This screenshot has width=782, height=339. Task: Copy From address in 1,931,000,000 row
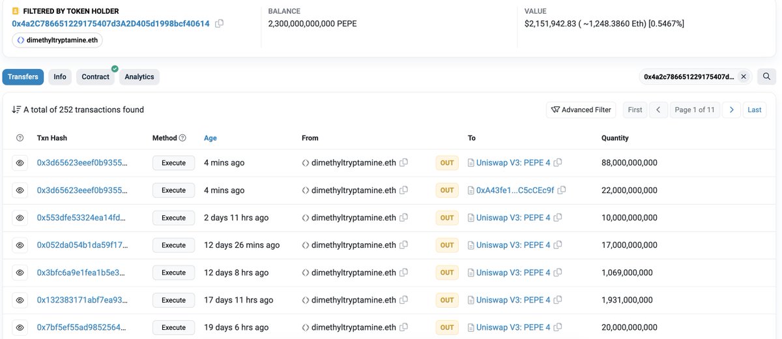point(404,300)
